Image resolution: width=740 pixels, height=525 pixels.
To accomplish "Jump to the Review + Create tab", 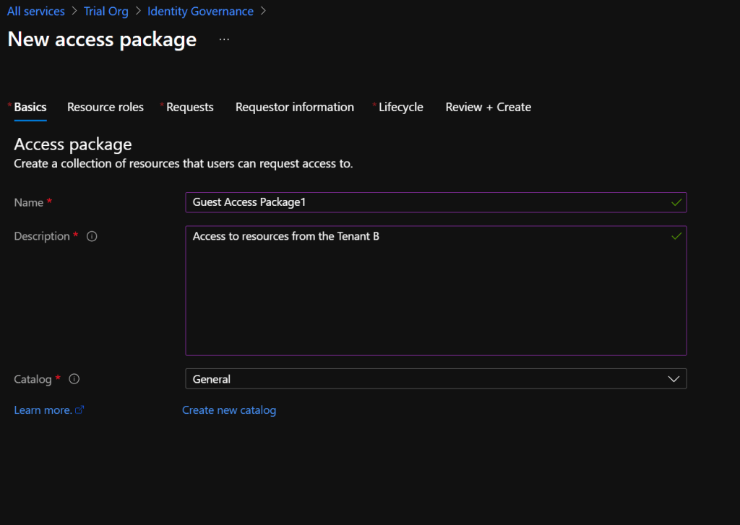I will click(488, 108).
